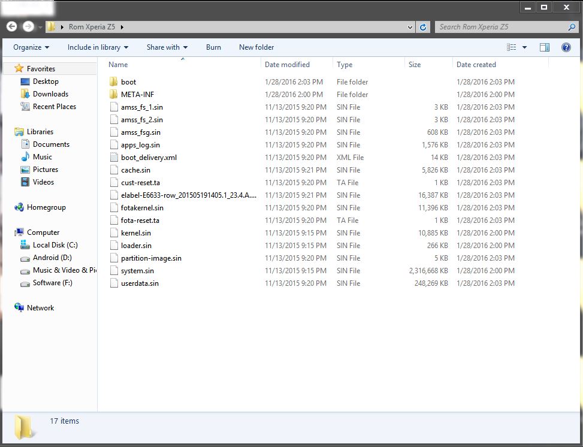Screen dimensions: 583x447
Task: Select the boot folder icon
Action: point(114,82)
